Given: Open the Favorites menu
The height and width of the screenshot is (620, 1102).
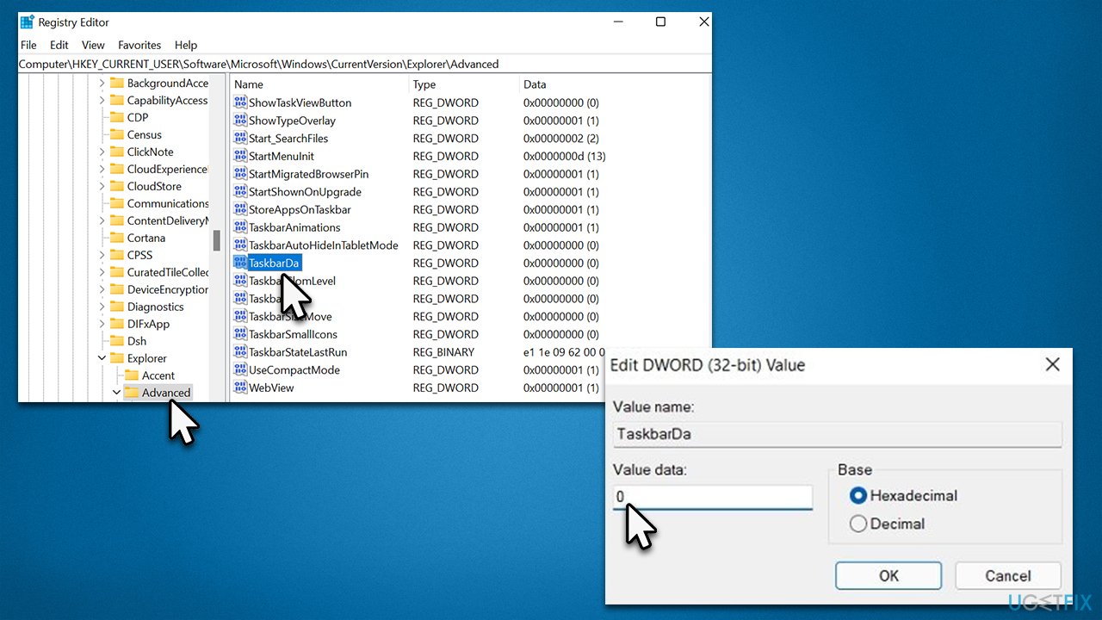Looking at the screenshot, I should (x=139, y=45).
